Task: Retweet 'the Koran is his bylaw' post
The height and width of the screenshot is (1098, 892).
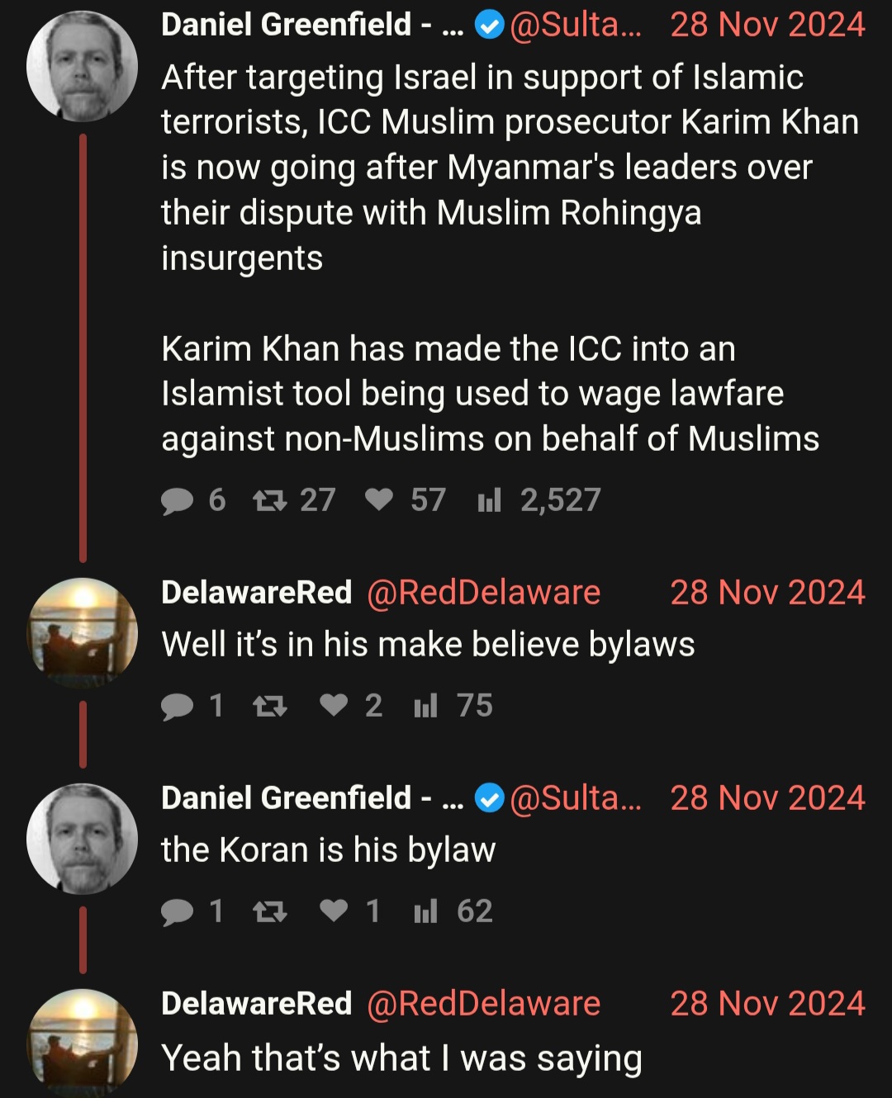Action: pyautogui.click(x=269, y=911)
